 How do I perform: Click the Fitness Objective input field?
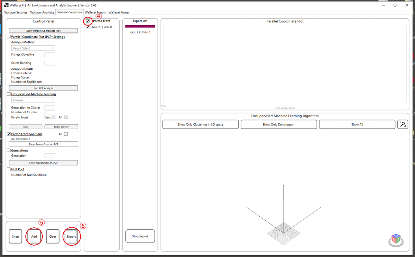click(50, 55)
